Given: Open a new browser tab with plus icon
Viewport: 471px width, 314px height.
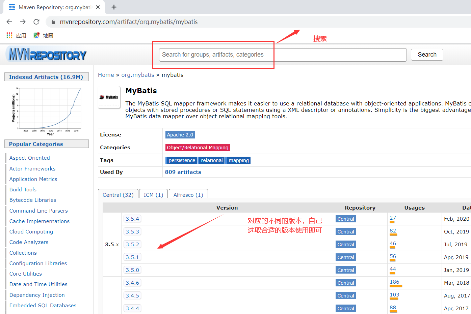Looking at the screenshot, I should coord(114,7).
